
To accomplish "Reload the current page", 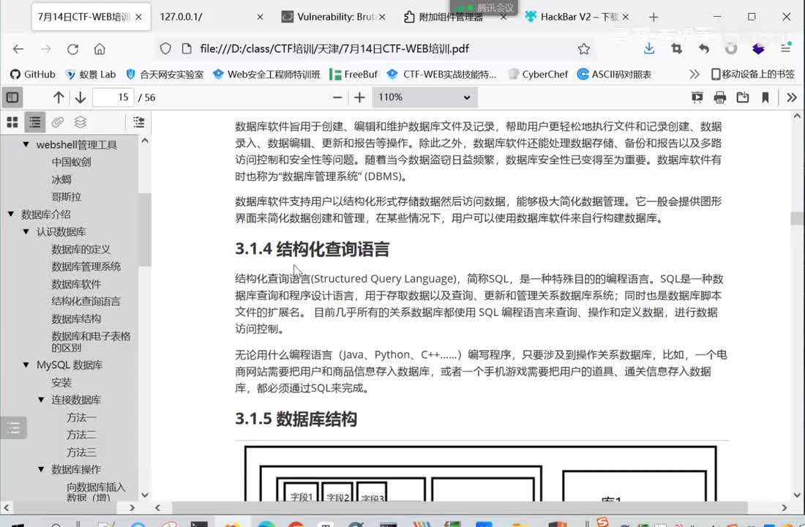I will [x=72, y=49].
